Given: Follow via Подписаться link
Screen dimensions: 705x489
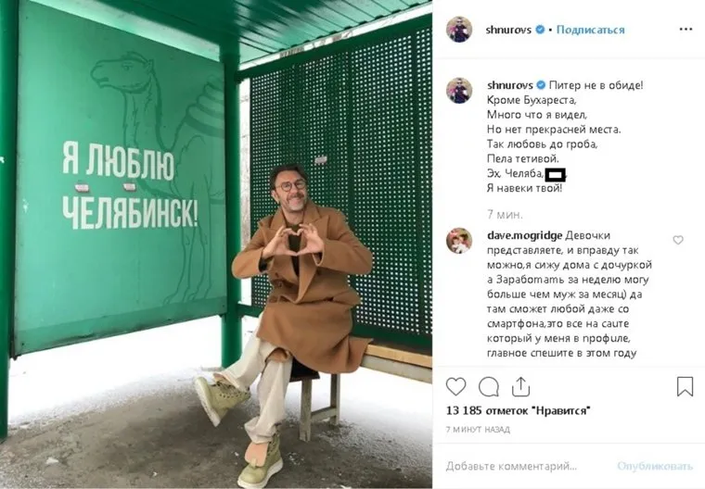Looking at the screenshot, I should tap(590, 30).
